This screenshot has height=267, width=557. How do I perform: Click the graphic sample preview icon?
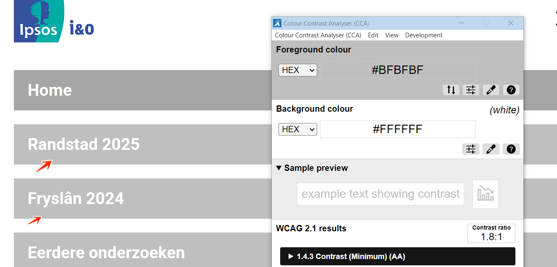pos(486,194)
